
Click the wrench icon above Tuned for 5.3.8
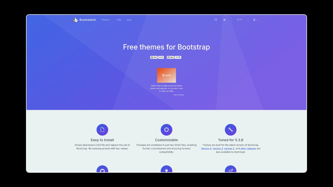point(230,130)
